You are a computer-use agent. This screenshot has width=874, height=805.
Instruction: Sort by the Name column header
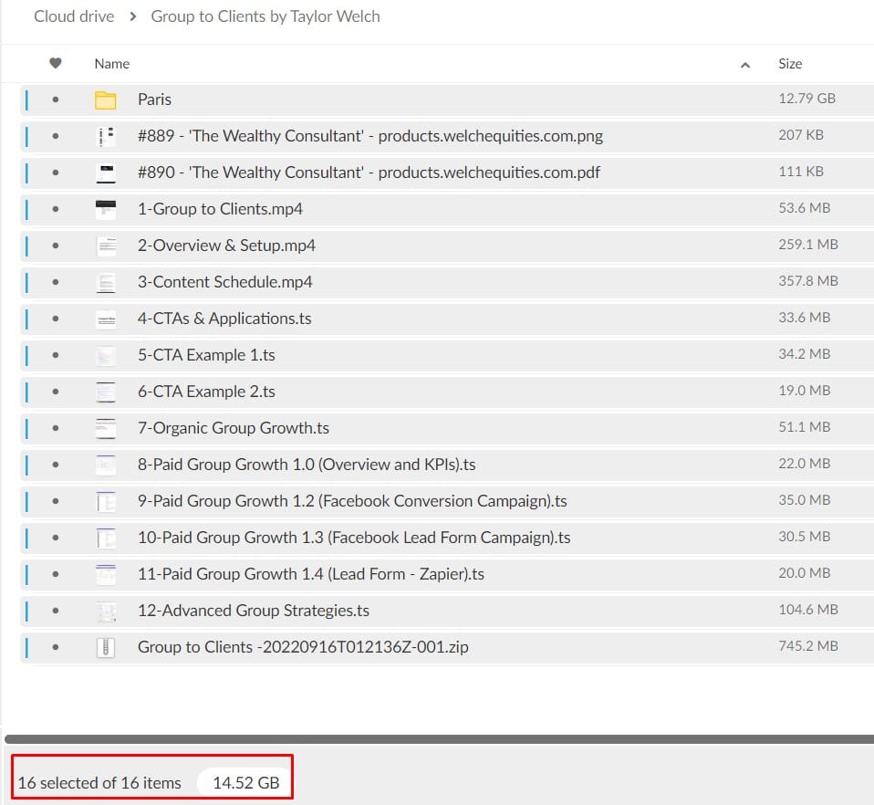[112, 64]
